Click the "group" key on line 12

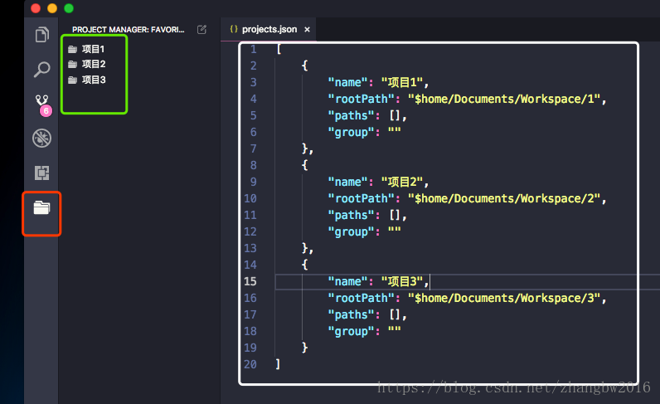click(351, 231)
